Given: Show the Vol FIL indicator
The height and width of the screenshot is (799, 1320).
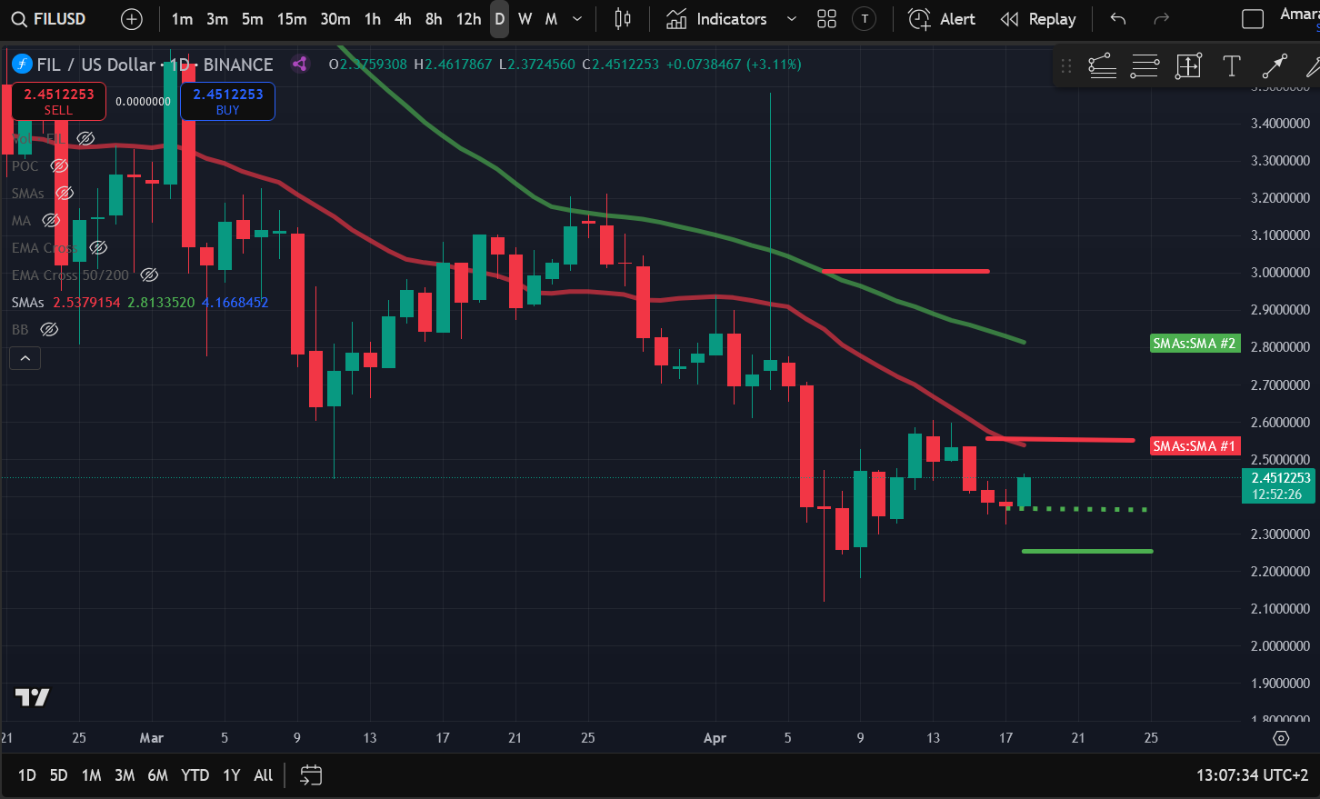Looking at the screenshot, I should coord(85,138).
